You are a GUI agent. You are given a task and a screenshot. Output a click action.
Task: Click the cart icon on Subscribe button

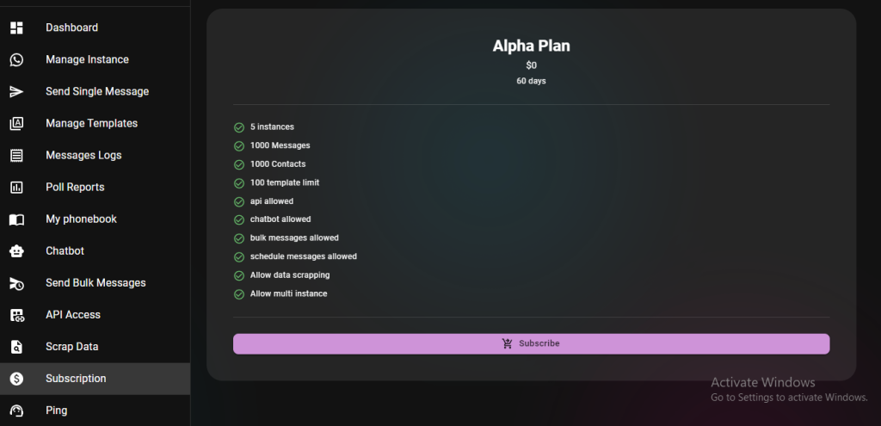508,343
